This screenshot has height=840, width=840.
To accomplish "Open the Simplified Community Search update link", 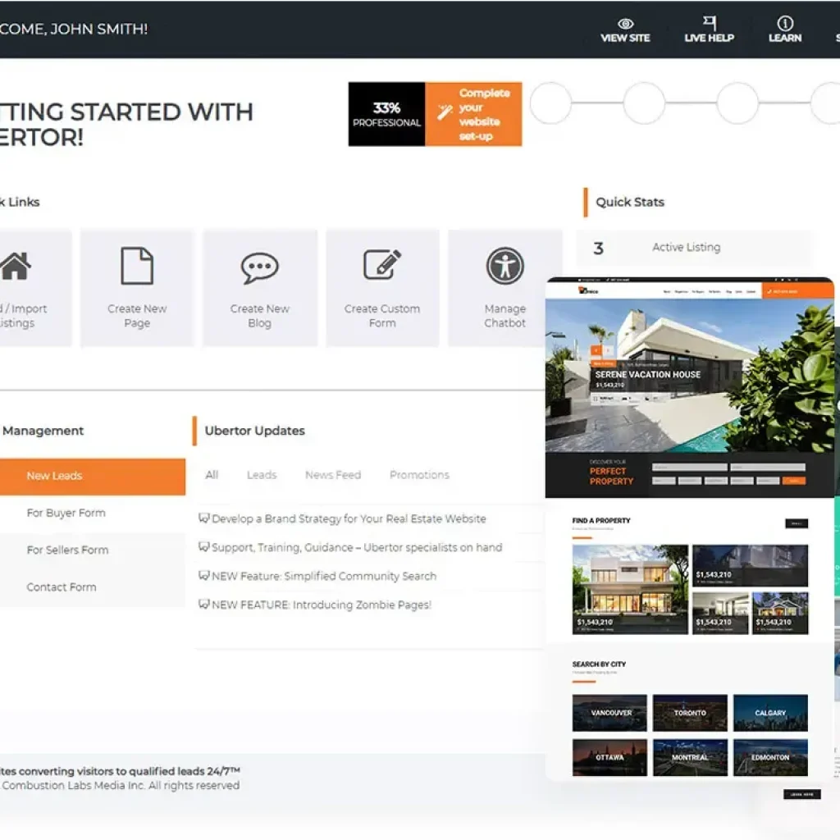I will coord(323,576).
